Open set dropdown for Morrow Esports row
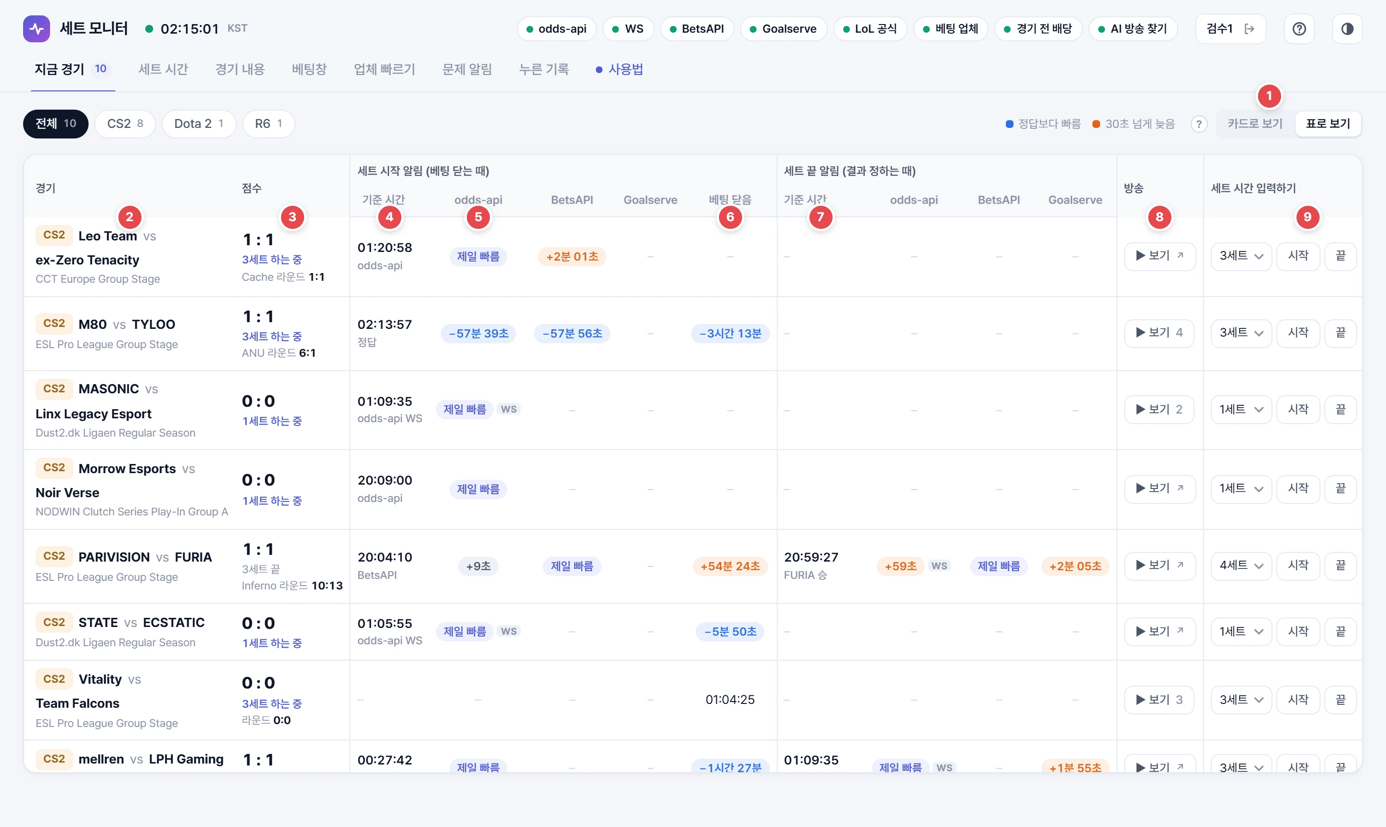The height and width of the screenshot is (827, 1386). click(x=1241, y=489)
